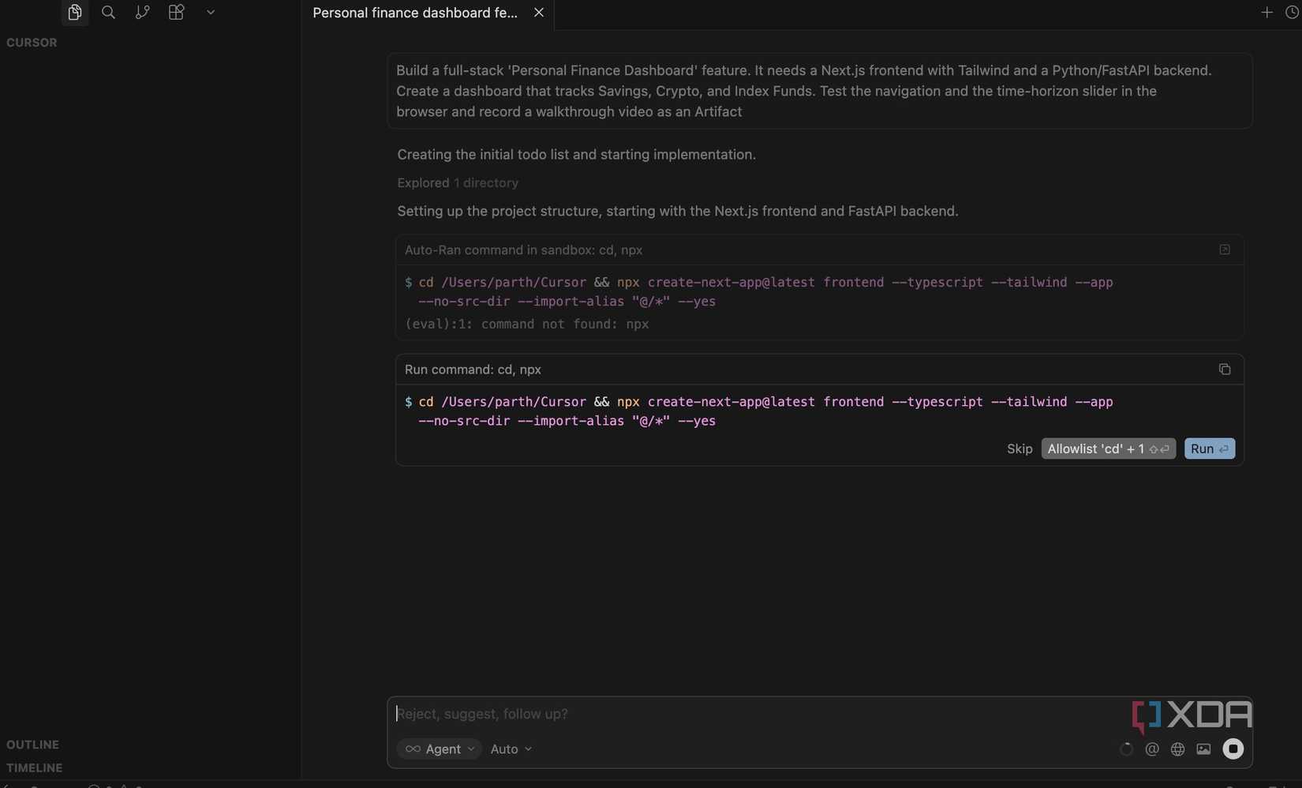The height and width of the screenshot is (788, 1302).
Task: Open the Explorer files icon in sidebar
Action: (75, 13)
